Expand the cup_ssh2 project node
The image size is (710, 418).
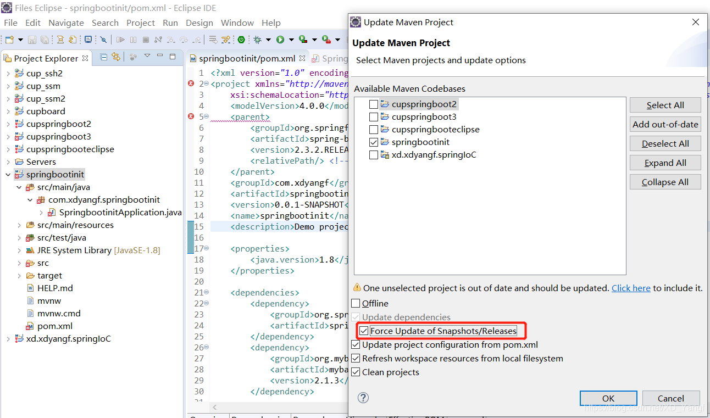pyautogui.click(x=8, y=74)
